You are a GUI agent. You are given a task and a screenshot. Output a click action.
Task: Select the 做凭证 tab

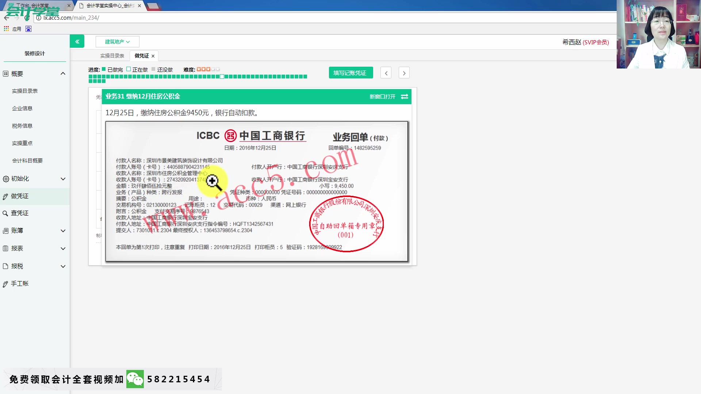(142, 56)
